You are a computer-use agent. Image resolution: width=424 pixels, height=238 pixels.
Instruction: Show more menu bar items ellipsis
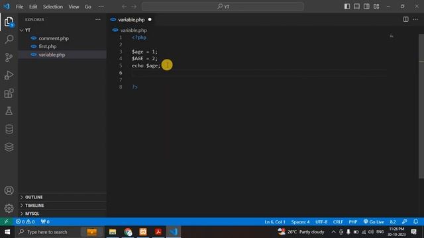tap(101, 7)
